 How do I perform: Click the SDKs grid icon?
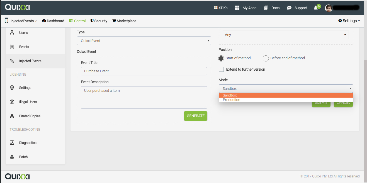pos(215,8)
